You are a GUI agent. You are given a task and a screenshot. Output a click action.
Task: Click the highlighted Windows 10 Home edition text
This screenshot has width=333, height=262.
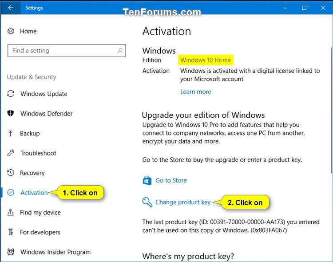tap(206, 60)
